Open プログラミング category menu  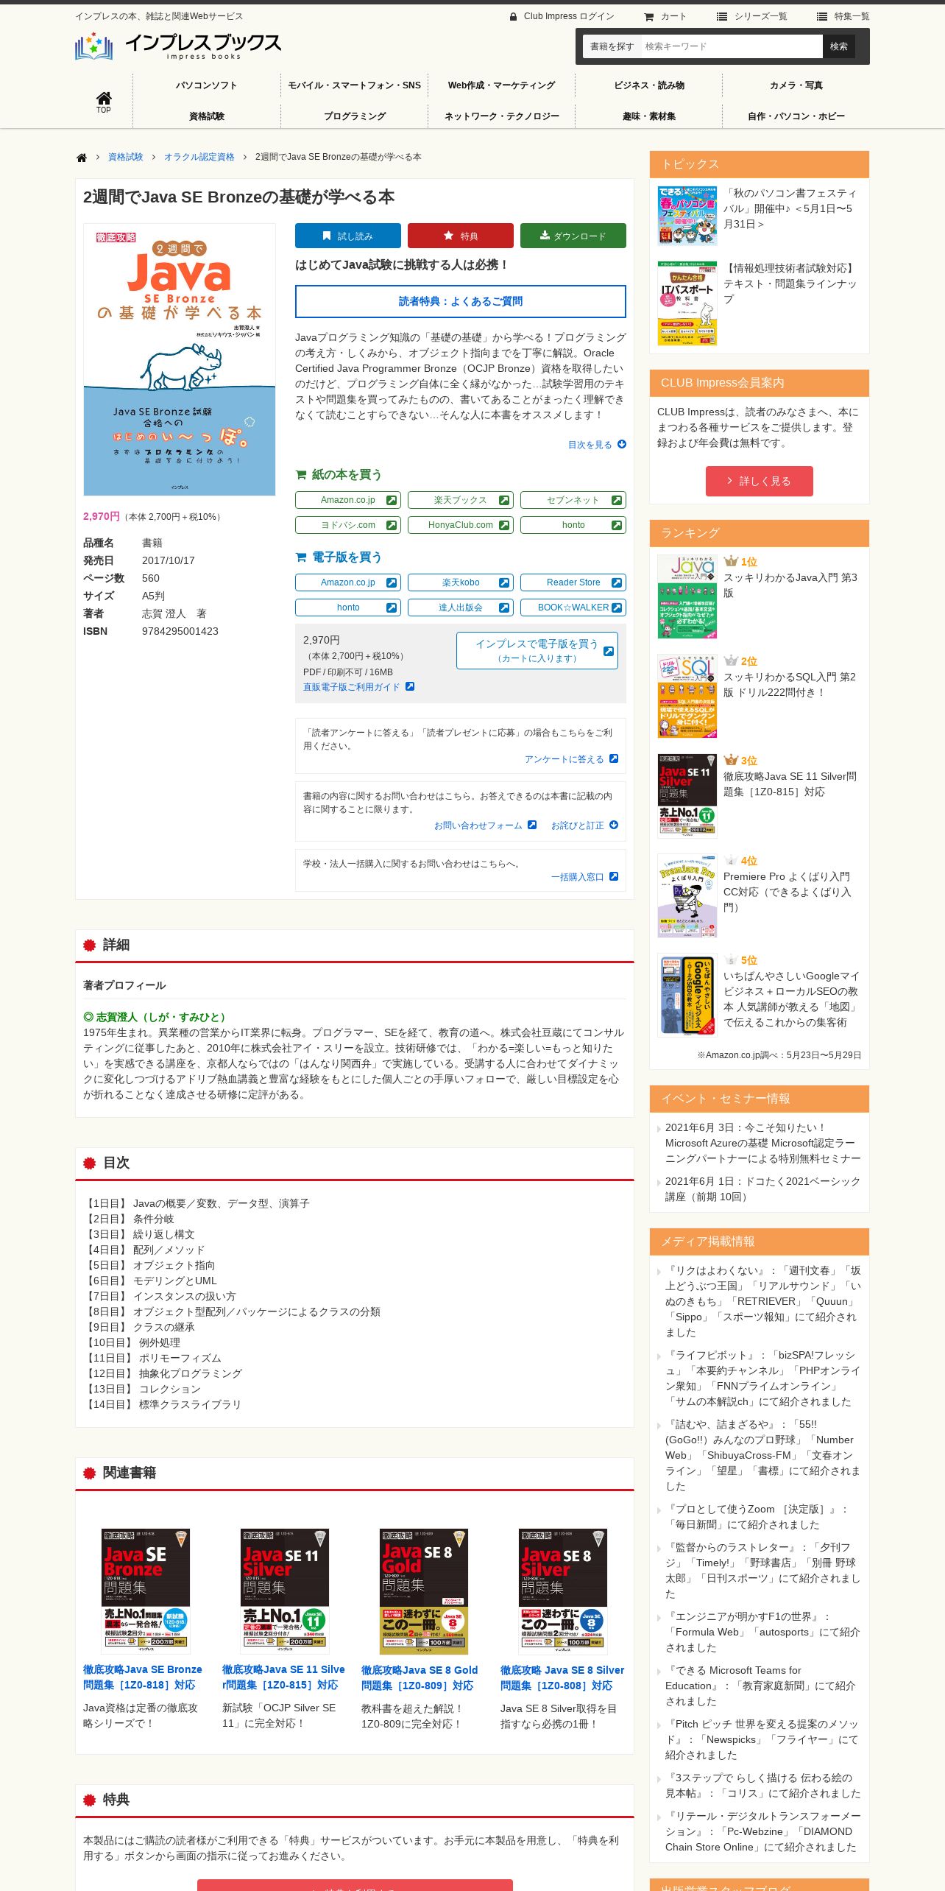click(355, 116)
